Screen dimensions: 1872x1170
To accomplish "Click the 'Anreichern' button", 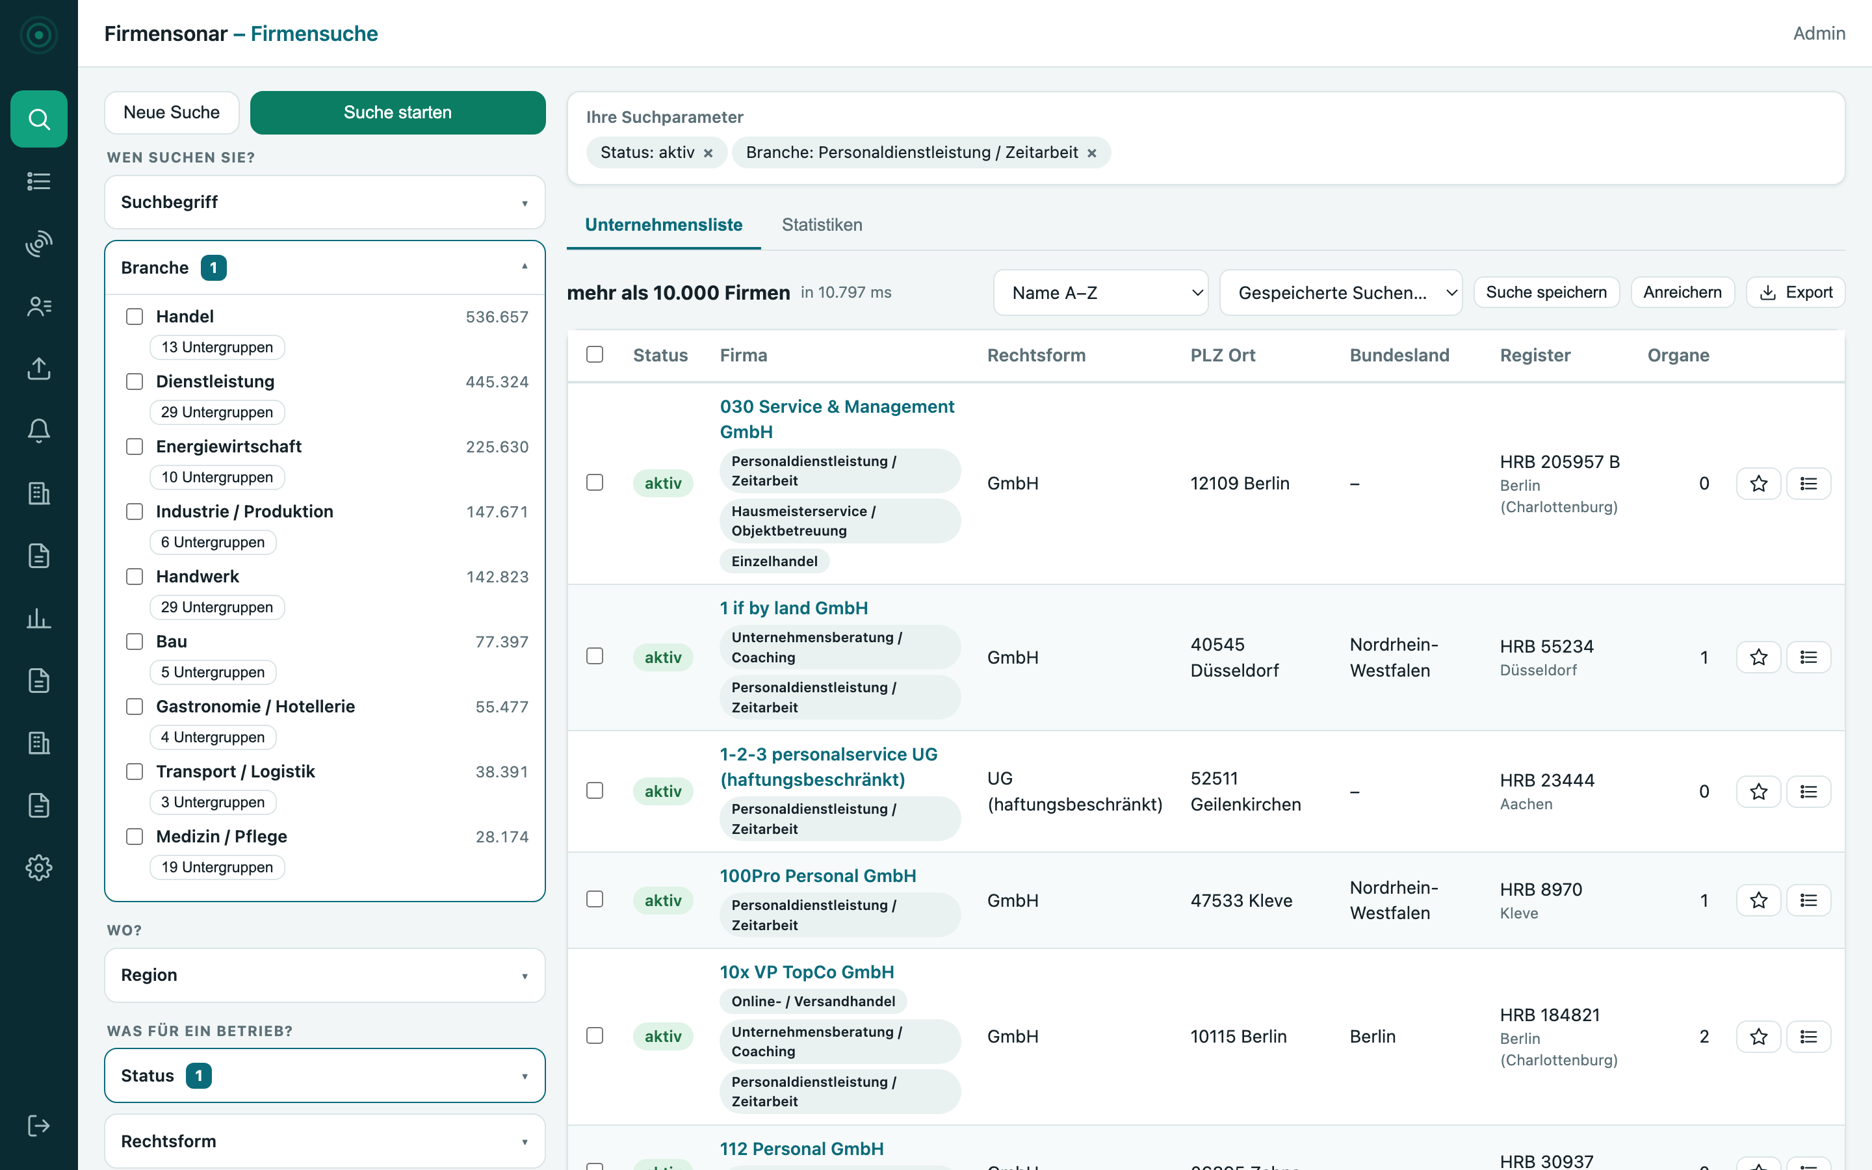I will click(x=1682, y=292).
